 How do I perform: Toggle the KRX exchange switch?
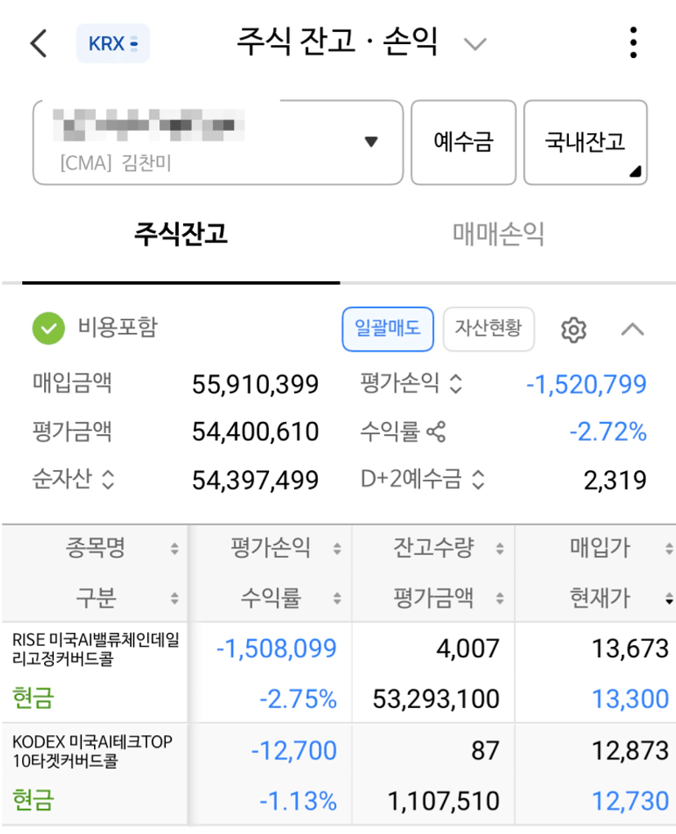pos(113,43)
